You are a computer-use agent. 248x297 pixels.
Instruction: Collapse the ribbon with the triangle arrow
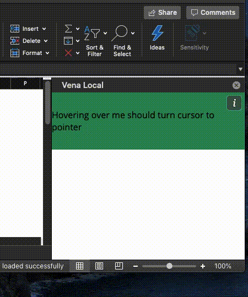coord(240,69)
